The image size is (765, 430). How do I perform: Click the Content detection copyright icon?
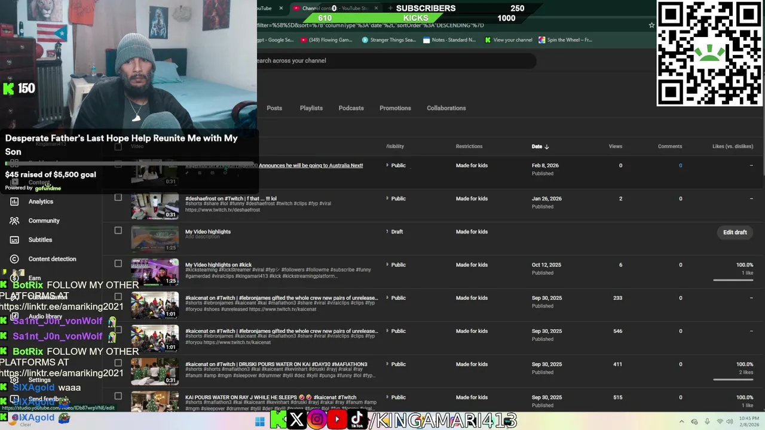[x=14, y=259]
